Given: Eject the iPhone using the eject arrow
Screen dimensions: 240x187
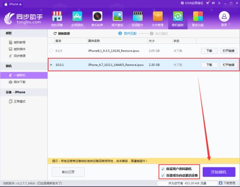Looking at the screenshot, I should pos(21,4).
